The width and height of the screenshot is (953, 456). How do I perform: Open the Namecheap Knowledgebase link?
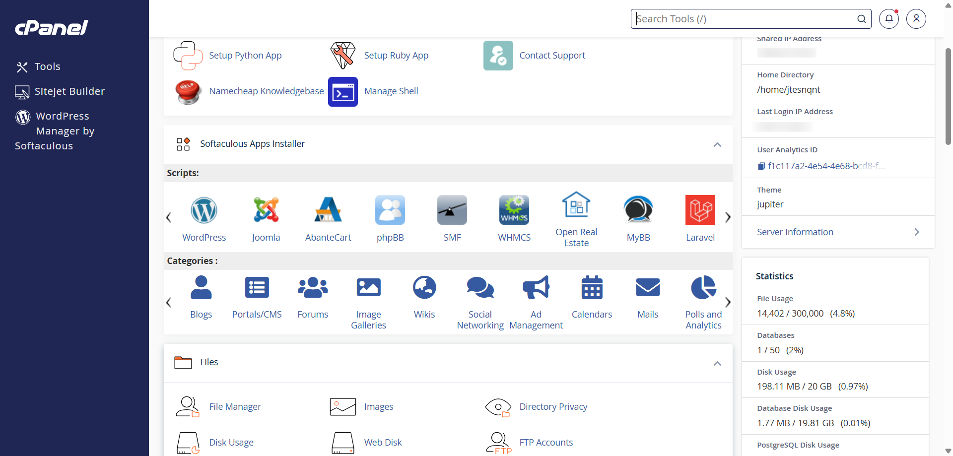267,91
